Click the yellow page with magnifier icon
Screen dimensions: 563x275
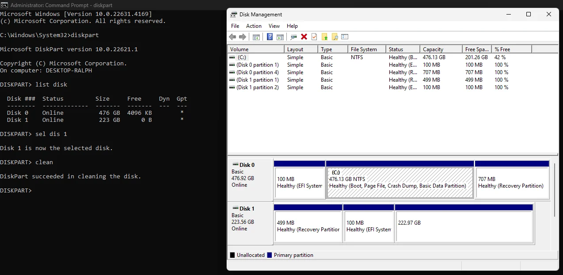pyautogui.click(x=335, y=37)
